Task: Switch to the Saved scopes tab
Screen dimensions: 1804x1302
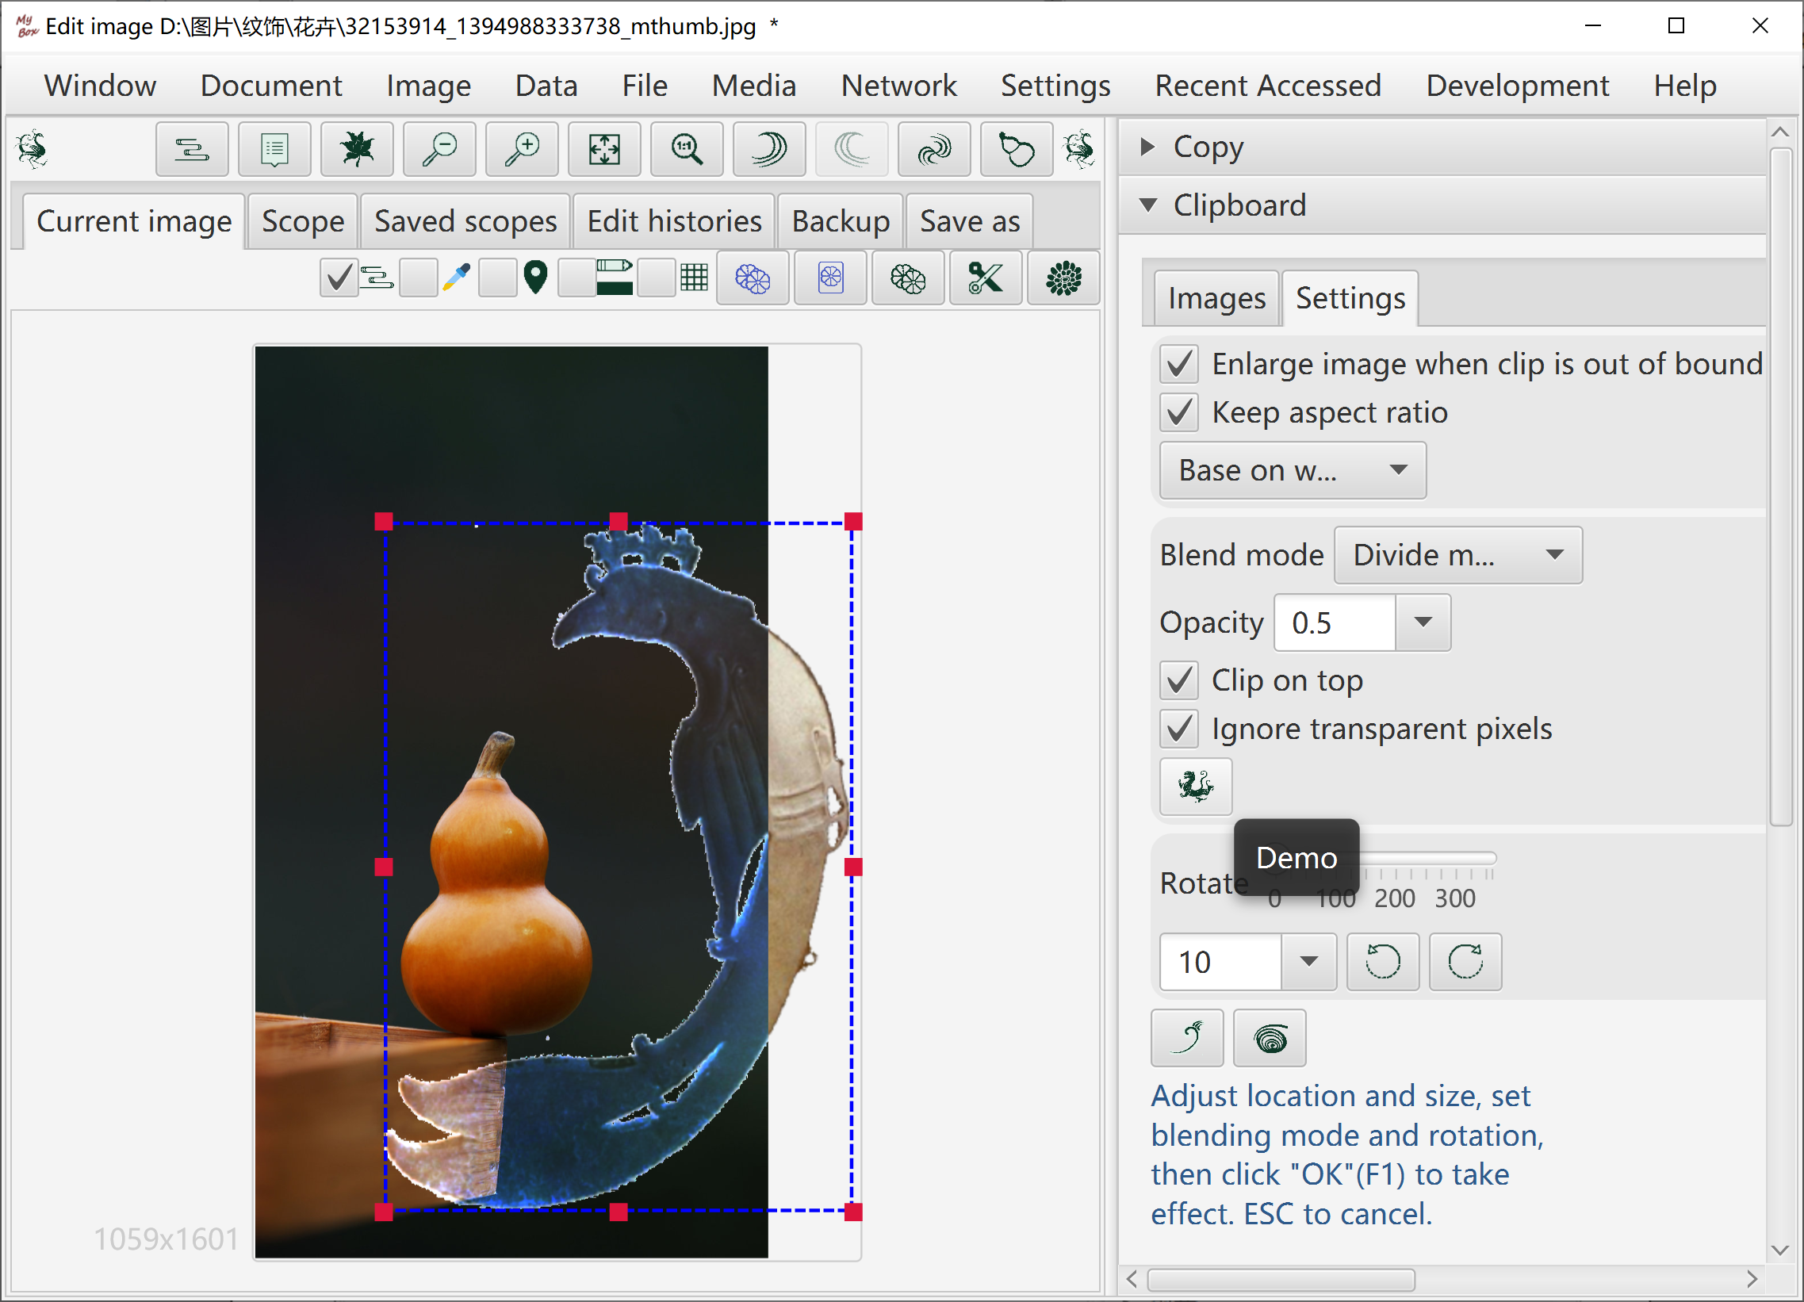Action: 465,221
